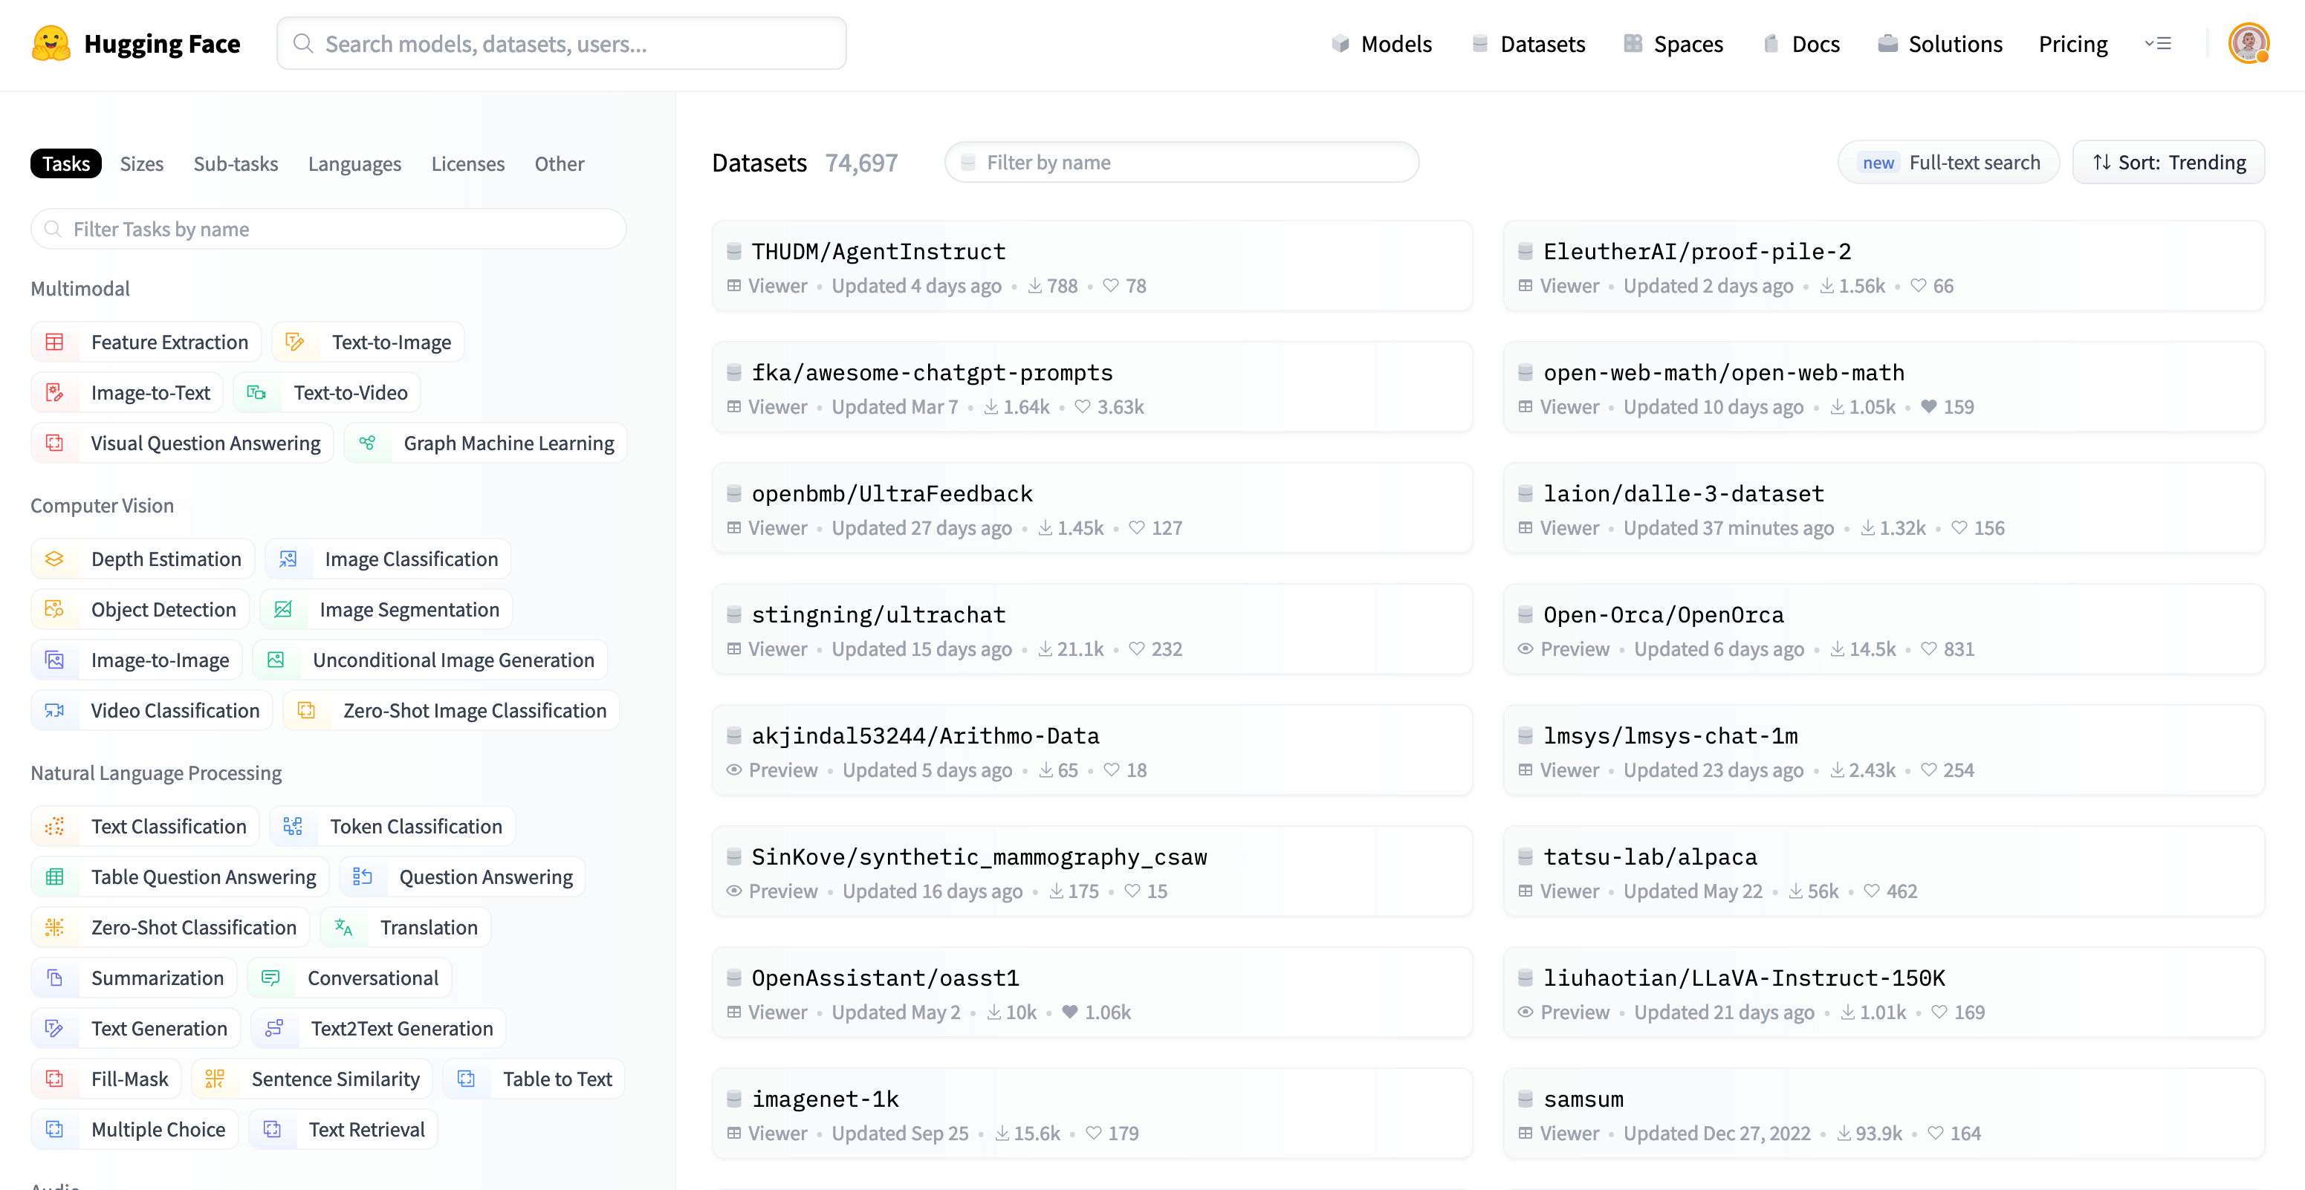Click the Full-text search button
This screenshot has height=1190, width=2305.
(x=1949, y=162)
